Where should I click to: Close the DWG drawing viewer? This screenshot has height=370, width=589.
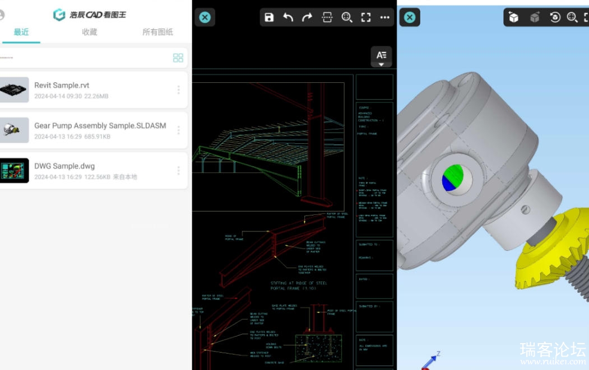(x=205, y=17)
